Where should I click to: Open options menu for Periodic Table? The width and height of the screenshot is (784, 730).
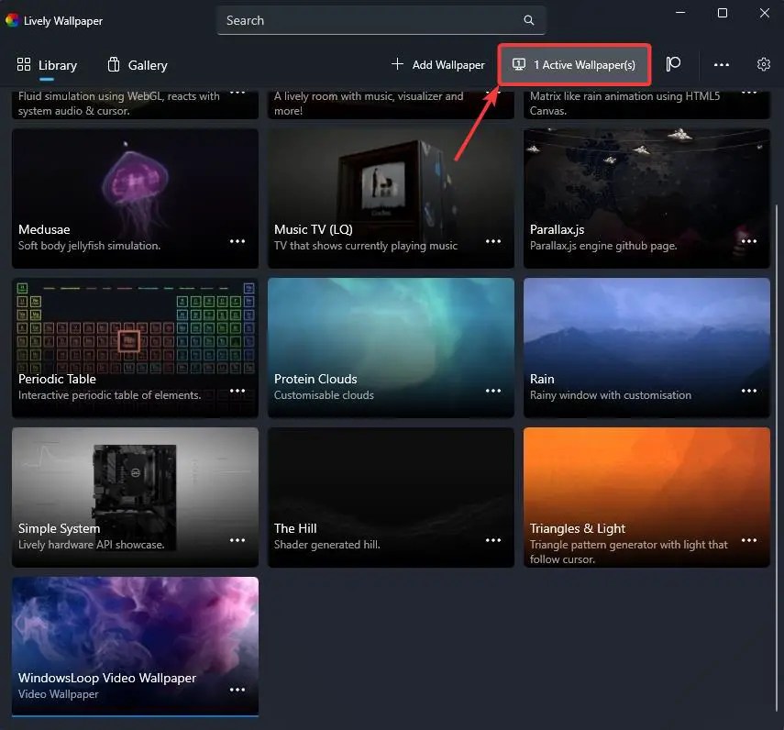pyautogui.click(x=237, y=391)
